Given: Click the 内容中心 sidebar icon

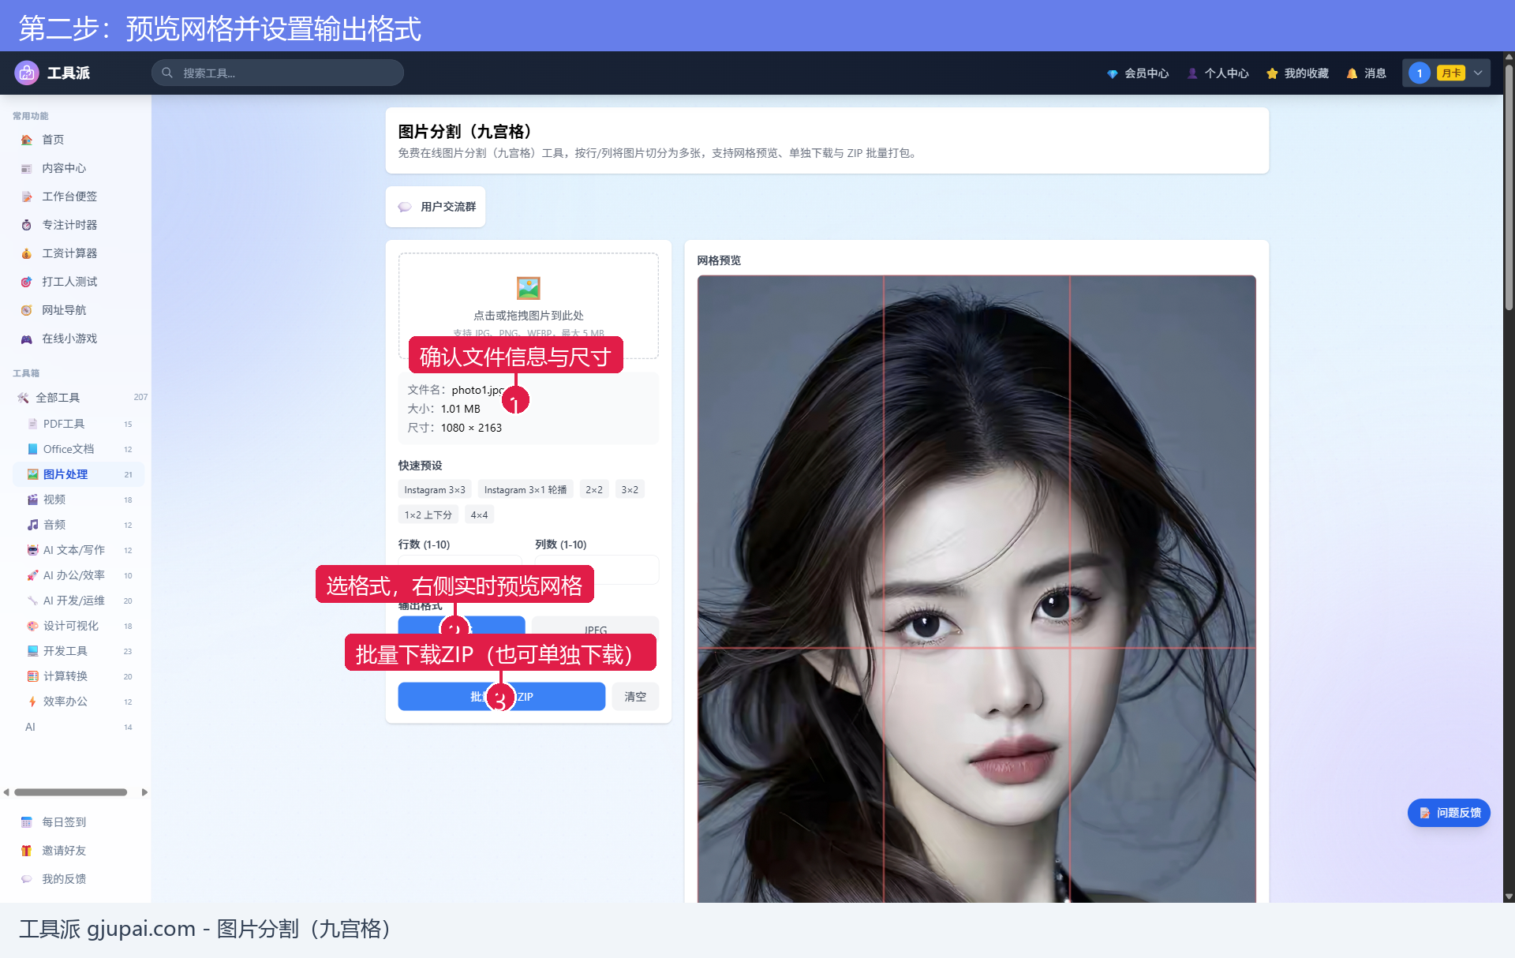Looking at the screenshot, I should [x=27, y=168].
